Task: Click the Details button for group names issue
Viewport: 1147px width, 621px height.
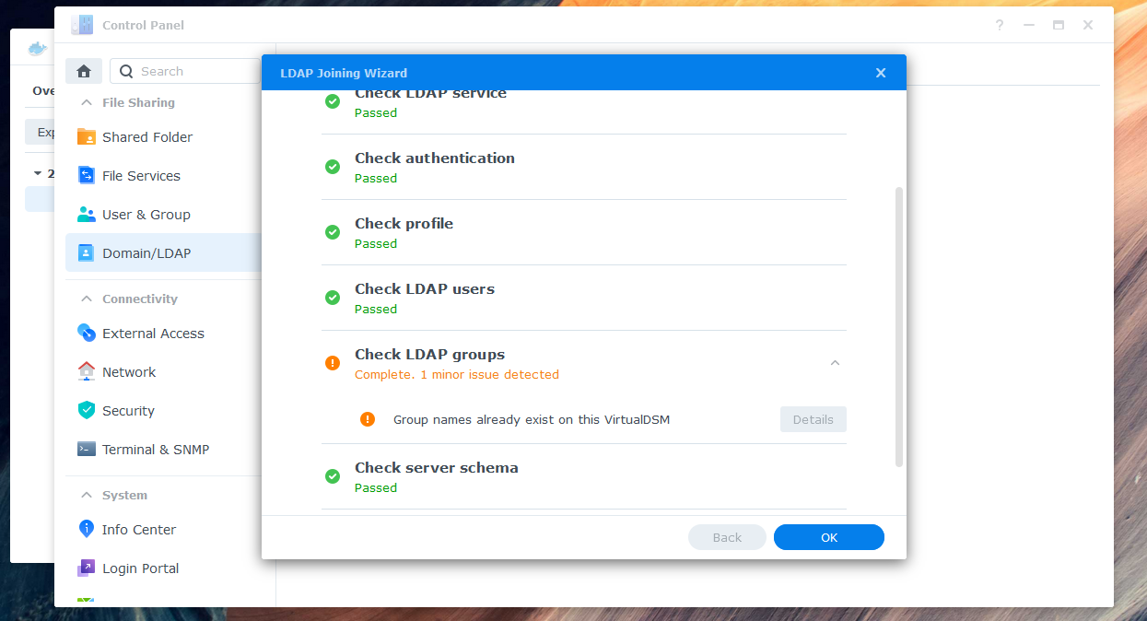Action: (813, 419)
